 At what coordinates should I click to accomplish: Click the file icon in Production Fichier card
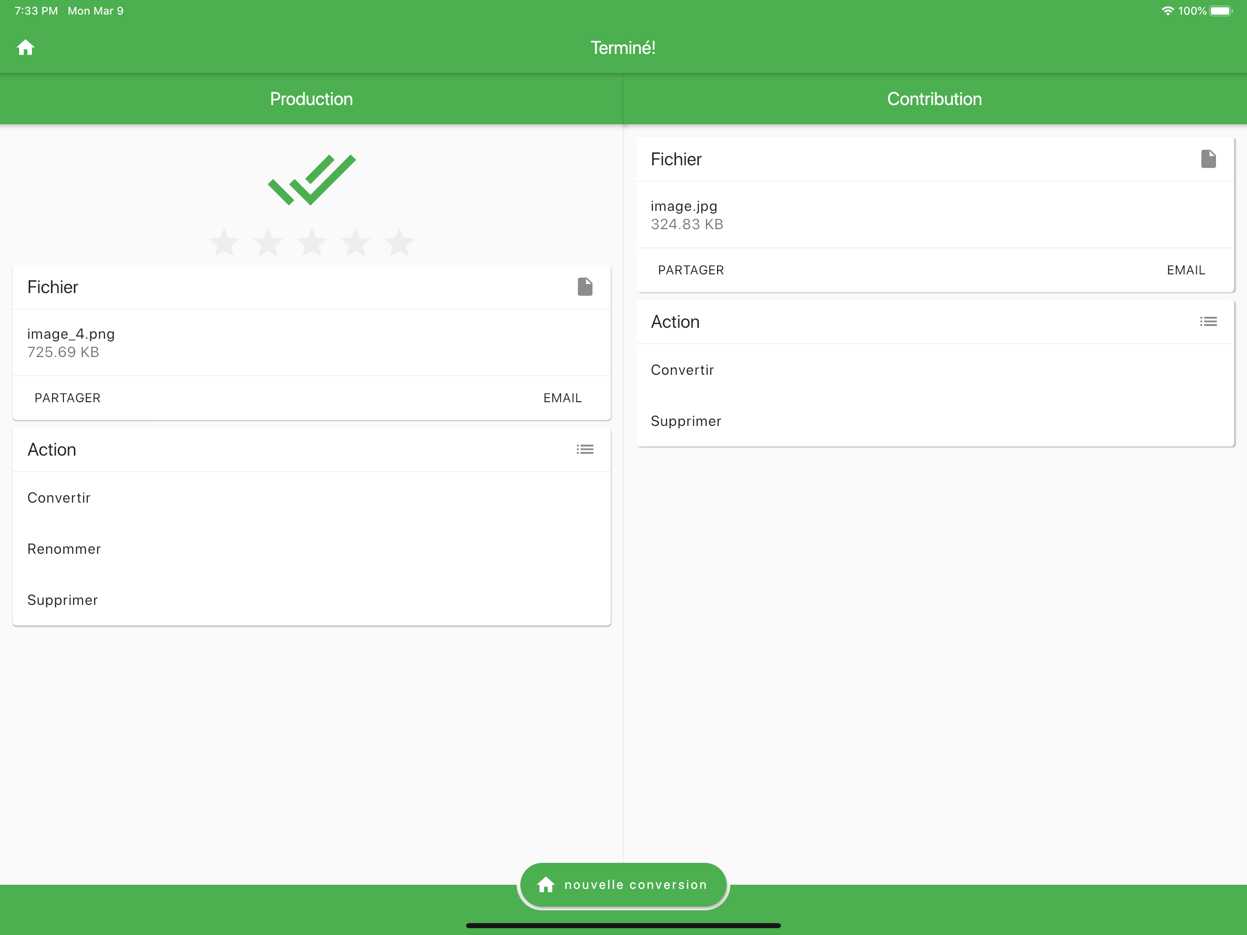[585, 287]
